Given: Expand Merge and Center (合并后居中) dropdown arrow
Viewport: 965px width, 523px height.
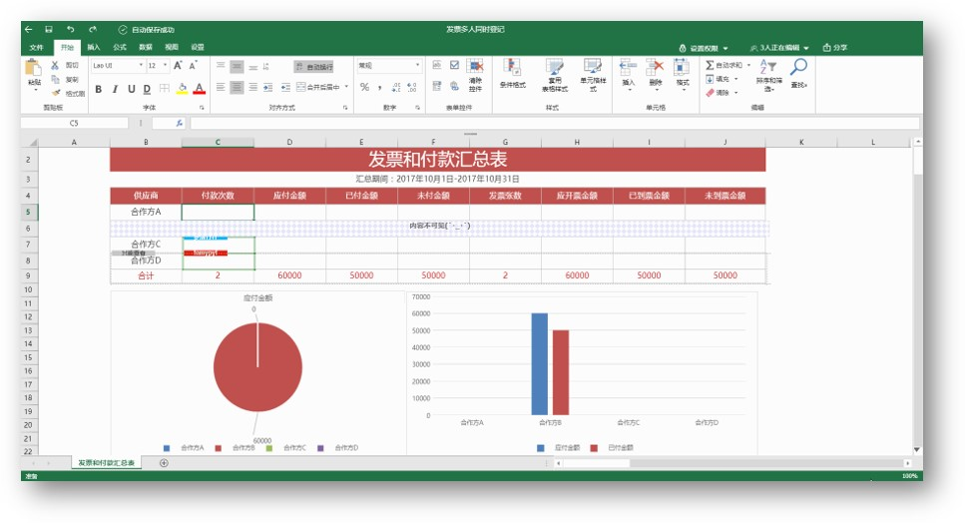Looking at the screenshot, I should (x=346, y=87).
